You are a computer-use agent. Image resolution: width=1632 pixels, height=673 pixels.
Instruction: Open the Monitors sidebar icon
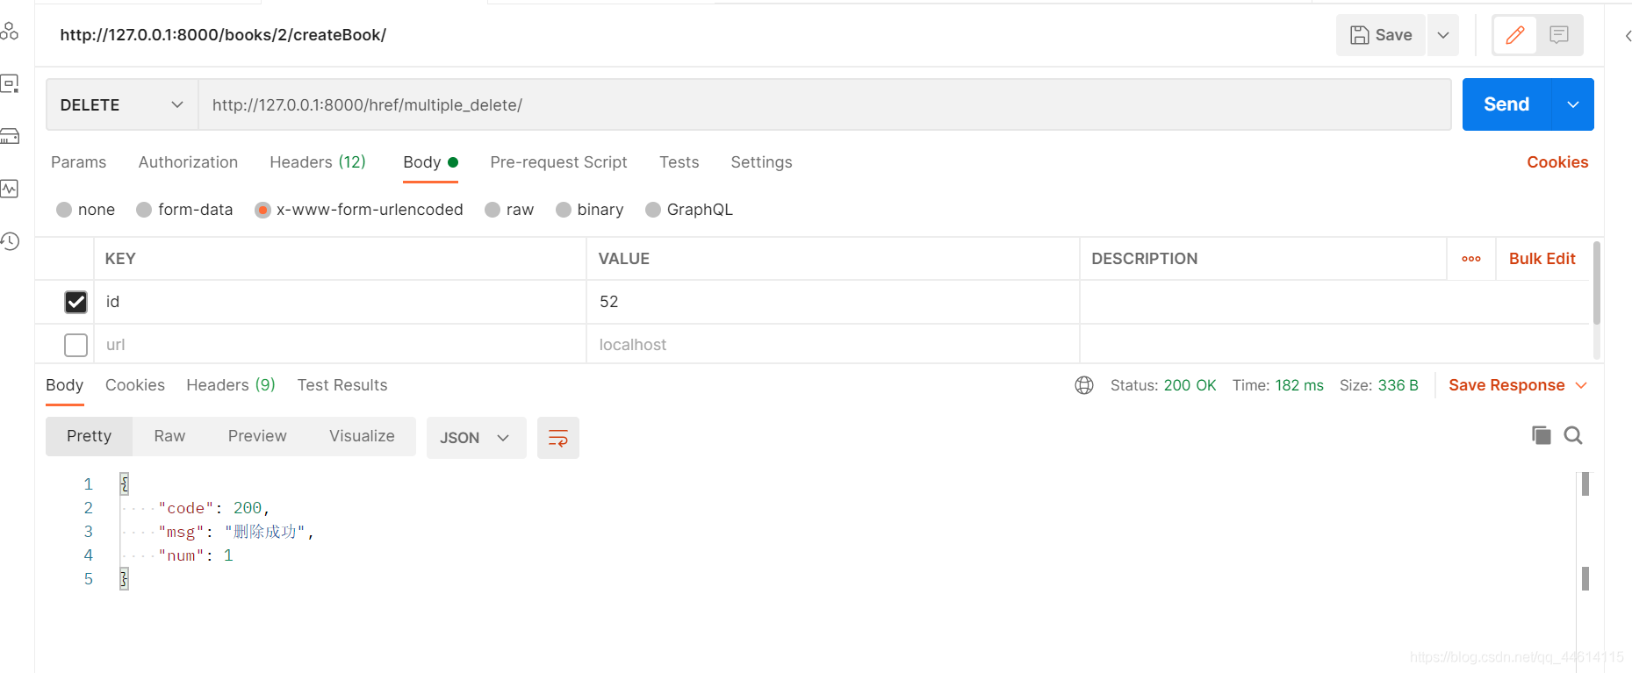(x=9, y=189)
